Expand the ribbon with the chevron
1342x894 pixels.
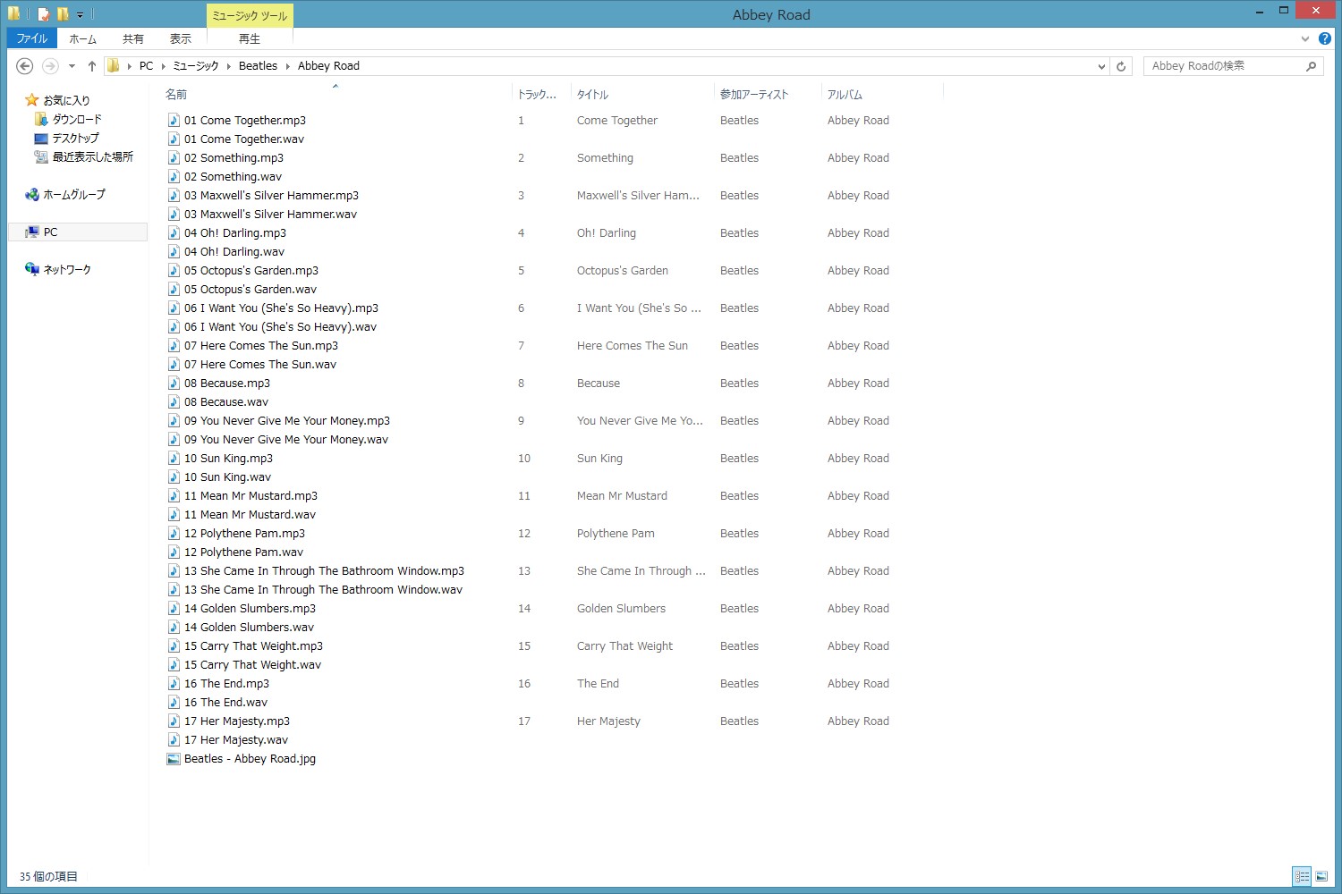tap(1305, 38)
